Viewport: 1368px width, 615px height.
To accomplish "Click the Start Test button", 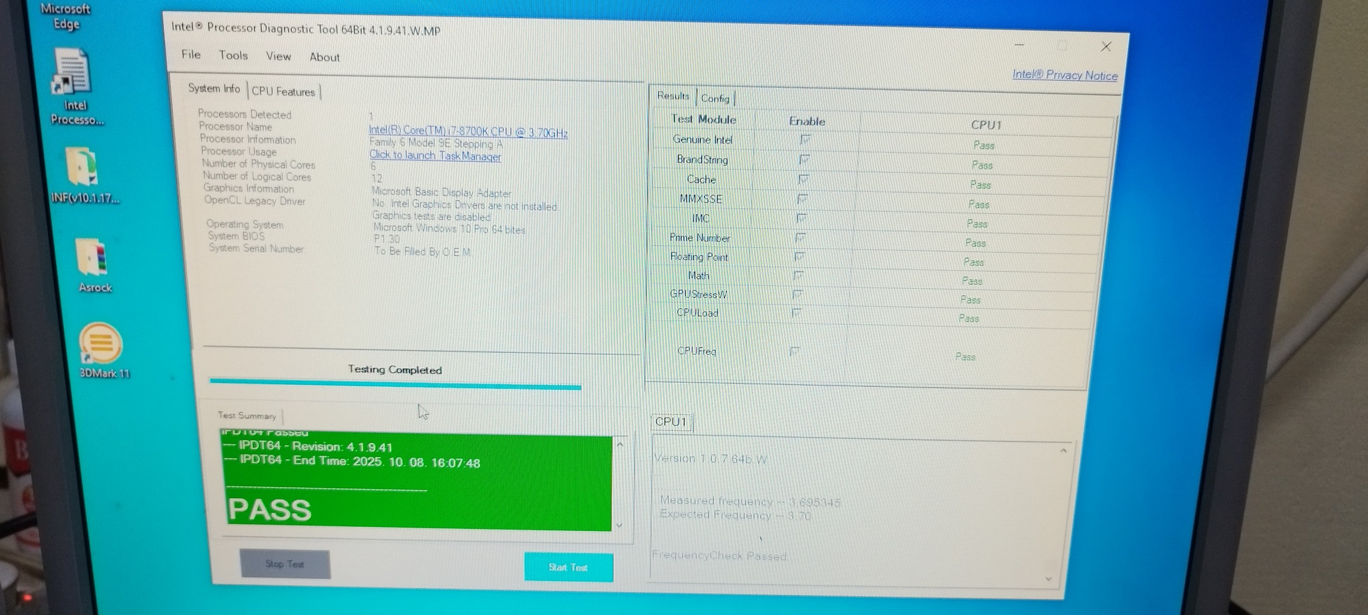I will (568, 567).
